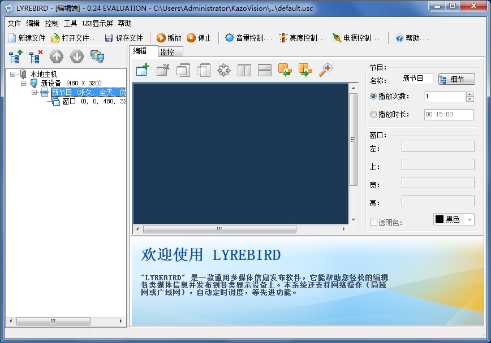Open the 编辑 menu
This screenshot has height=343, width=491.
click(x=33, y=23)
